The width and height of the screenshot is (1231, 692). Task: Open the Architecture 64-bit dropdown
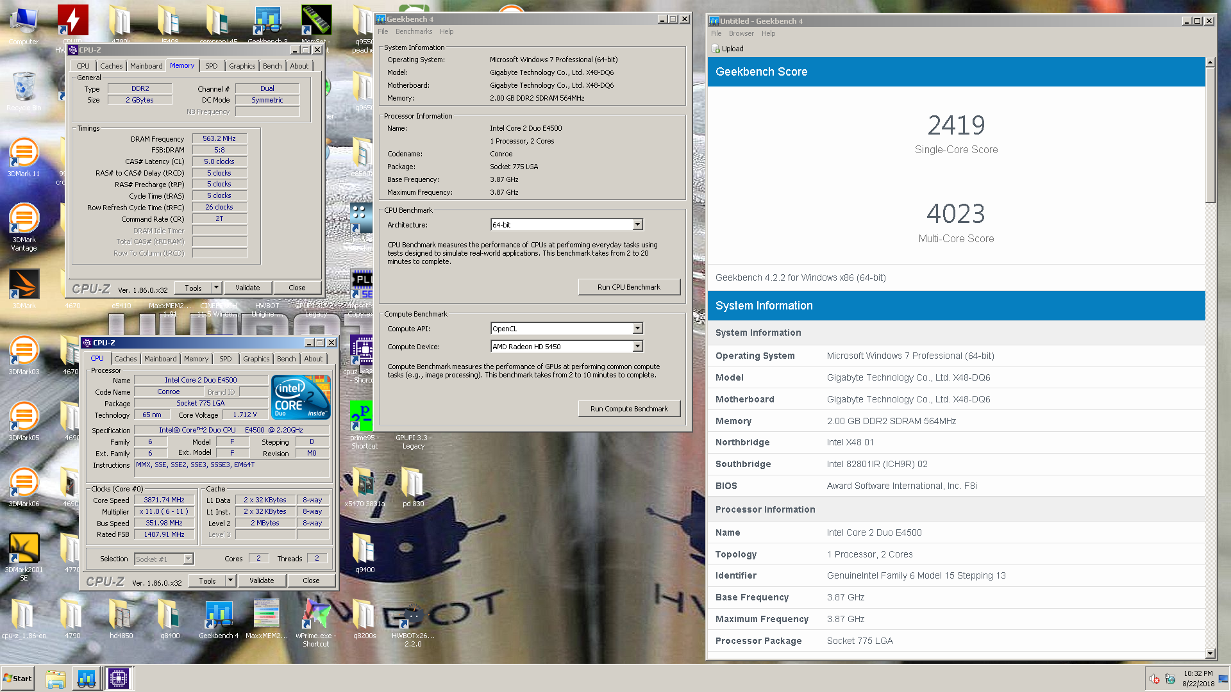pyautogui.click(x=637, y=225)
